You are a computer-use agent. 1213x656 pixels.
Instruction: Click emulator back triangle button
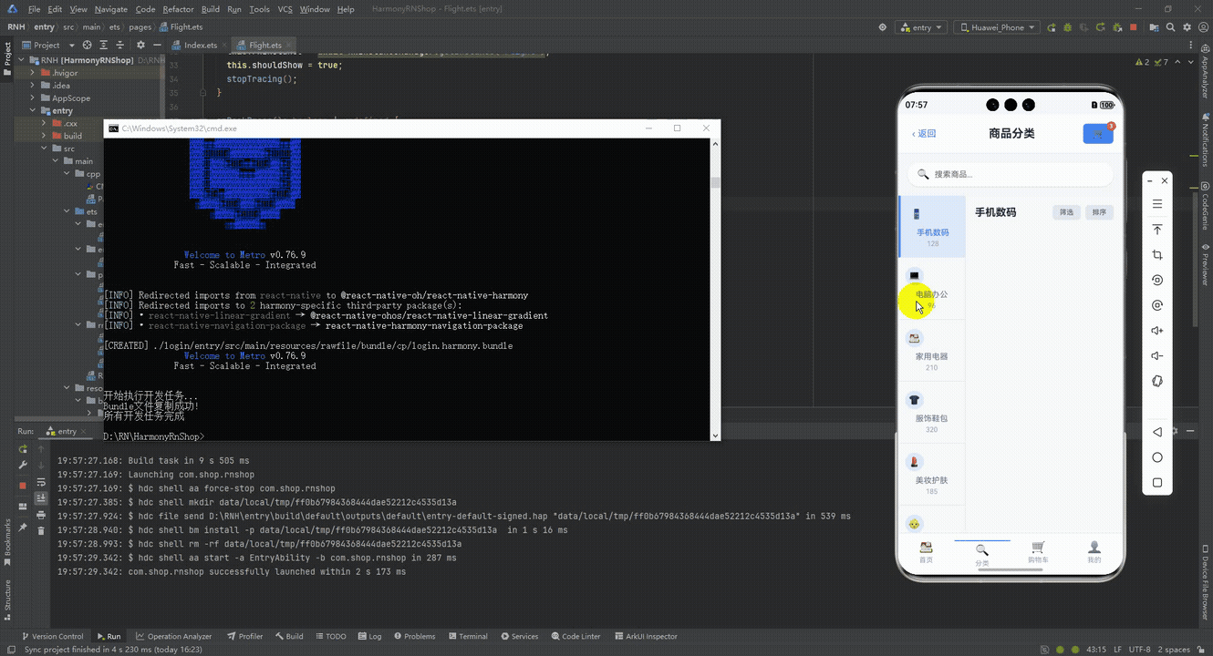point(1157,432)
